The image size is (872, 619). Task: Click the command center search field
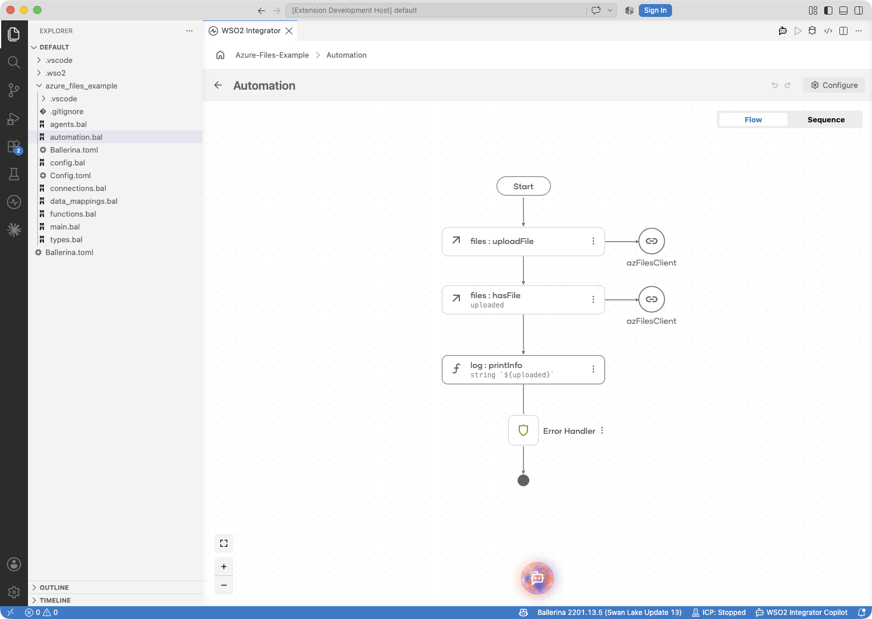[x=437, y=10]
